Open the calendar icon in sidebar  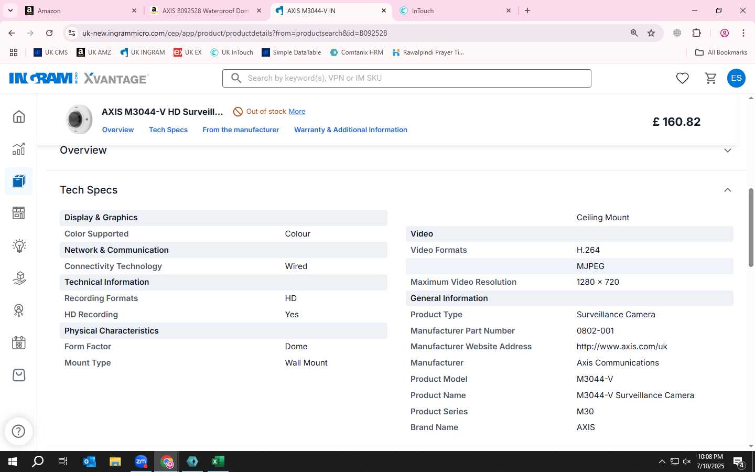pyautogui.click(x=19, y=343)
